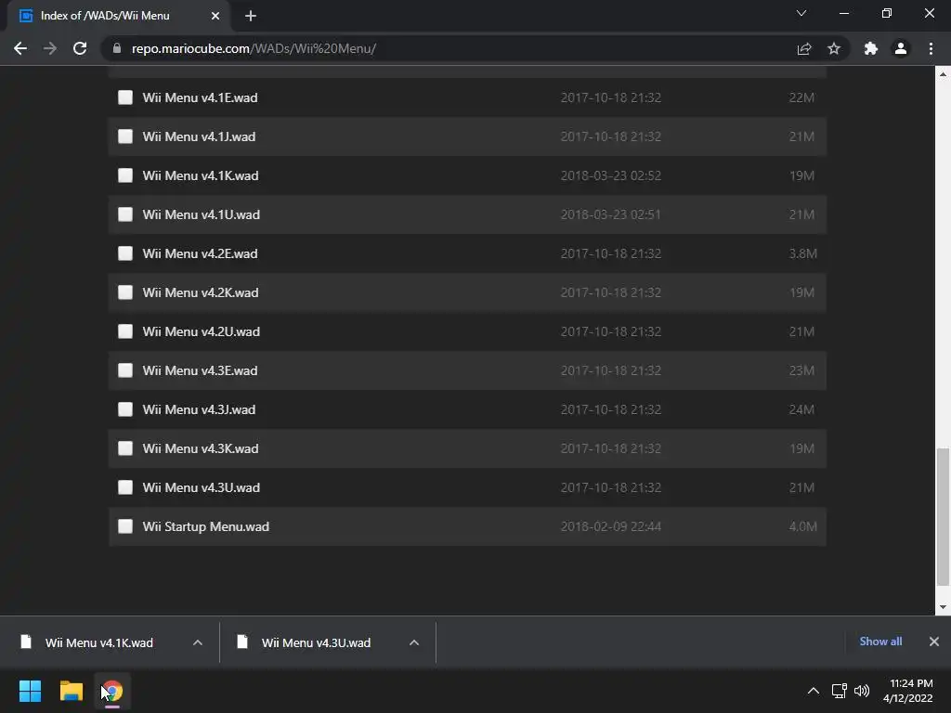This screenshot has width=951, height=713.
Task: Open the Windows Start menu
Action: click(x=30, y=691)
